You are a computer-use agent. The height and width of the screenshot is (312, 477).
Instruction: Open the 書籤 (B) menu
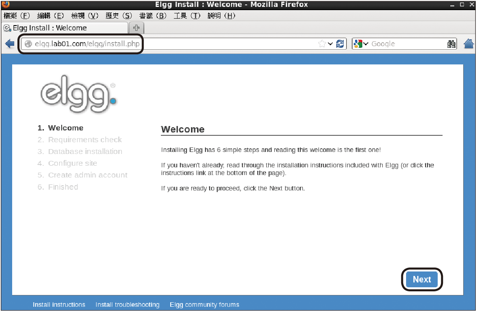153,16
